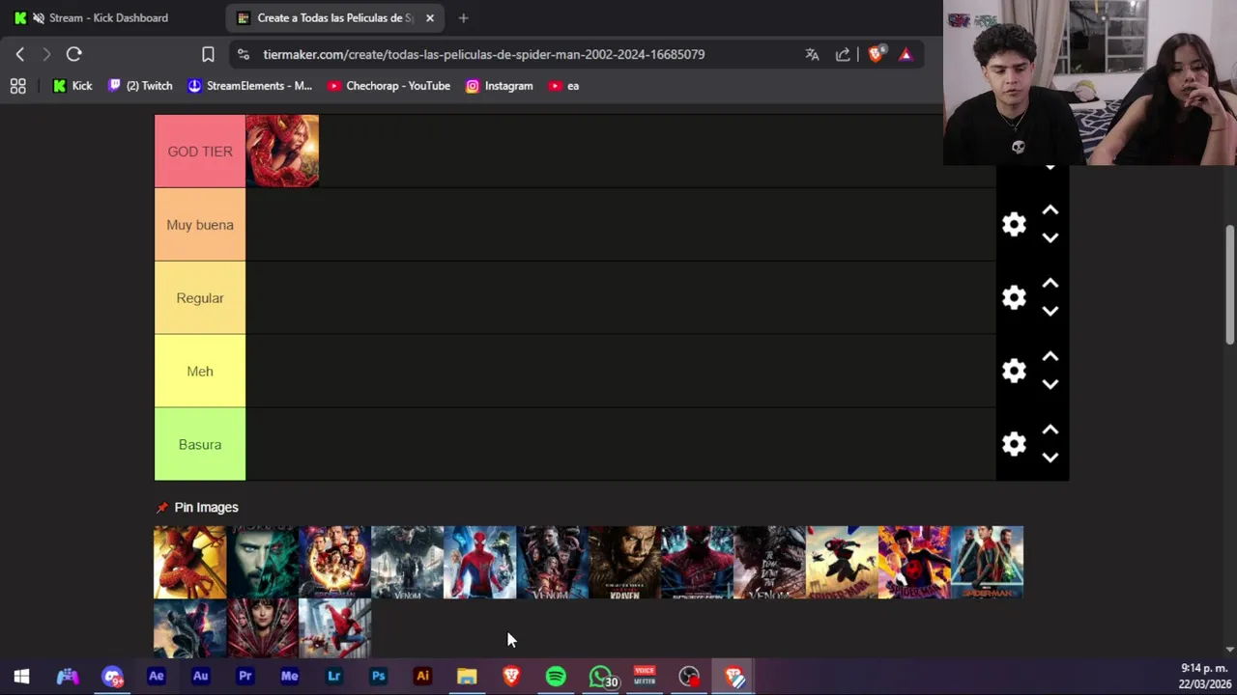Move Basura tier up with arrow
This screenshot has height=695, width=1237.
click(x=1050, y=431)
